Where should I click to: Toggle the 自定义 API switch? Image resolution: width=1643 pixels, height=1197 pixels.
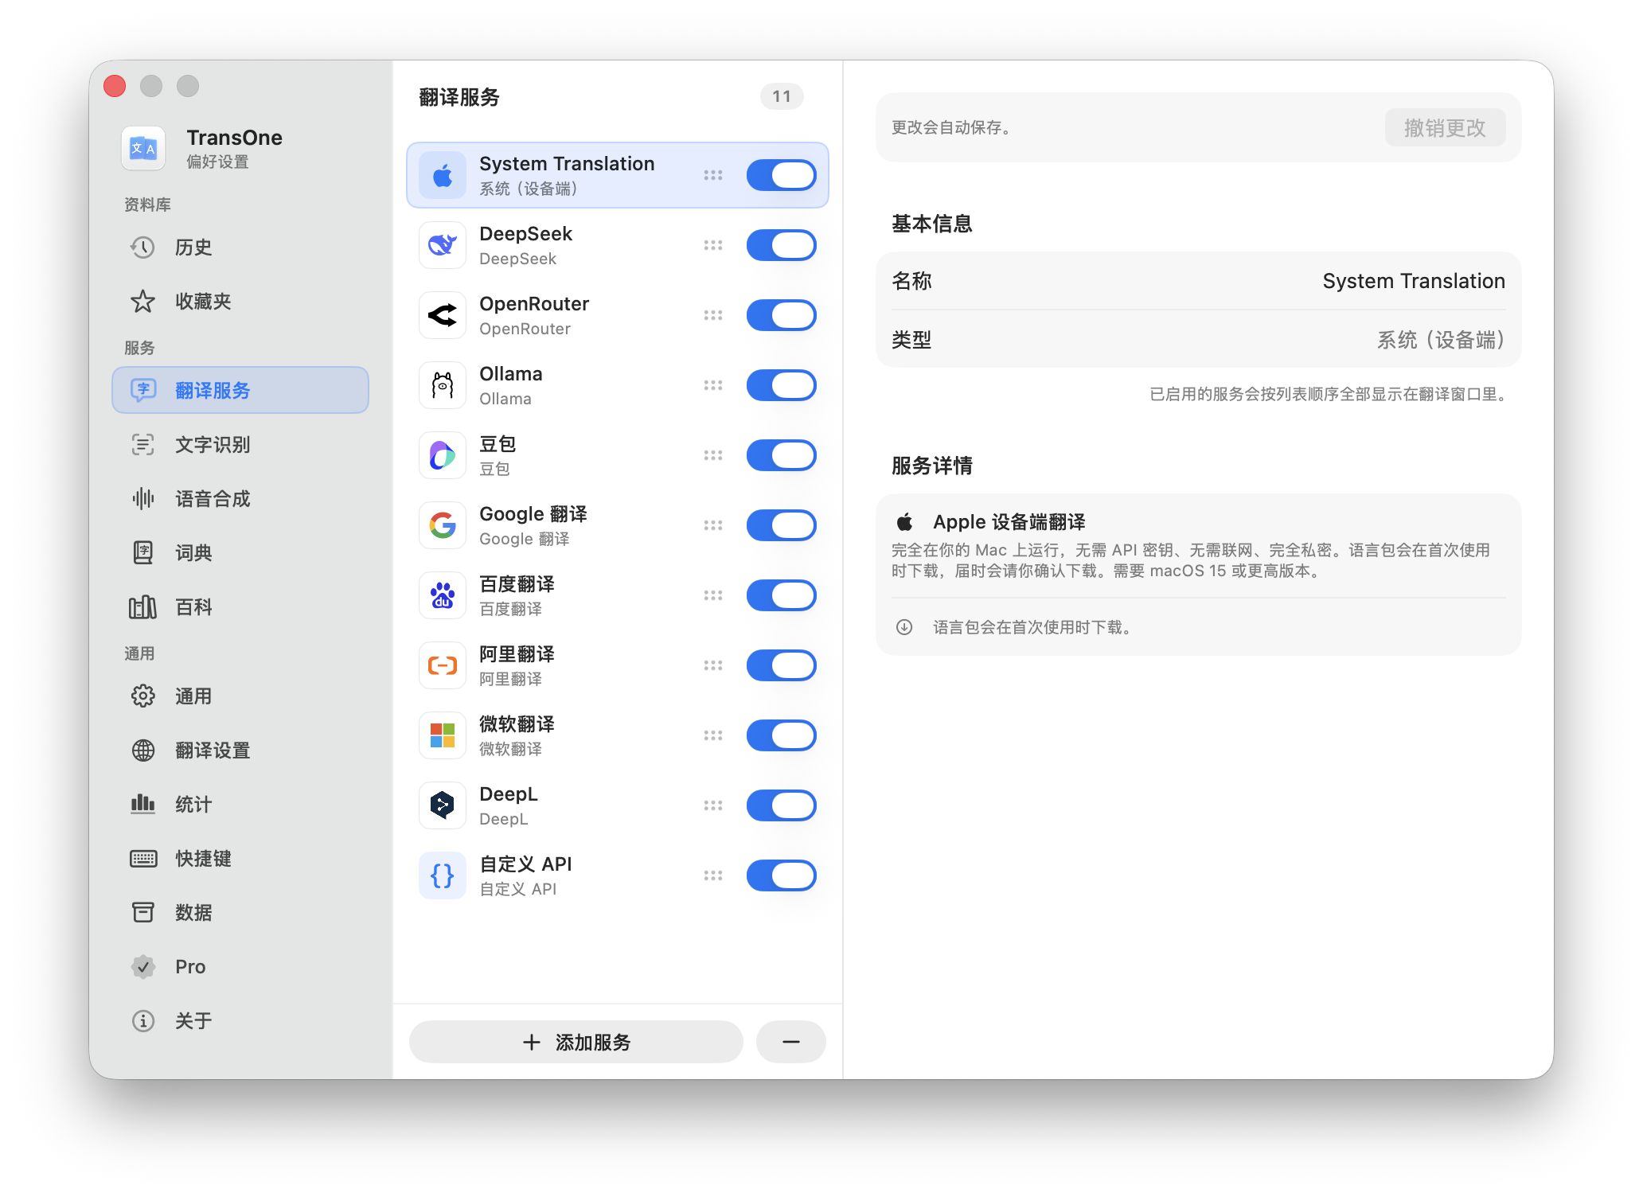[x=782, y=875]
